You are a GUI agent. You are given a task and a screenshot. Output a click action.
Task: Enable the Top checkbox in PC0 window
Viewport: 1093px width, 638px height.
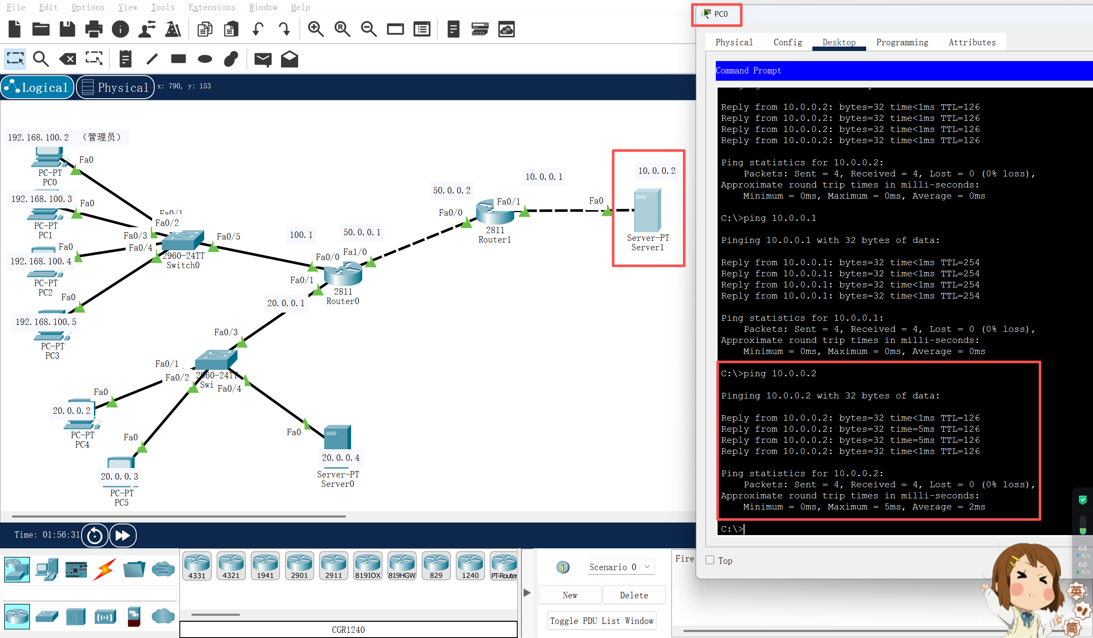tap(709, 560)
